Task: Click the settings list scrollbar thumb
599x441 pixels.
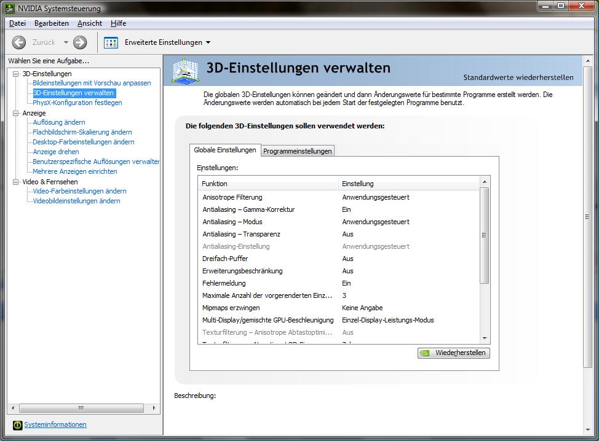Action: 485,235
